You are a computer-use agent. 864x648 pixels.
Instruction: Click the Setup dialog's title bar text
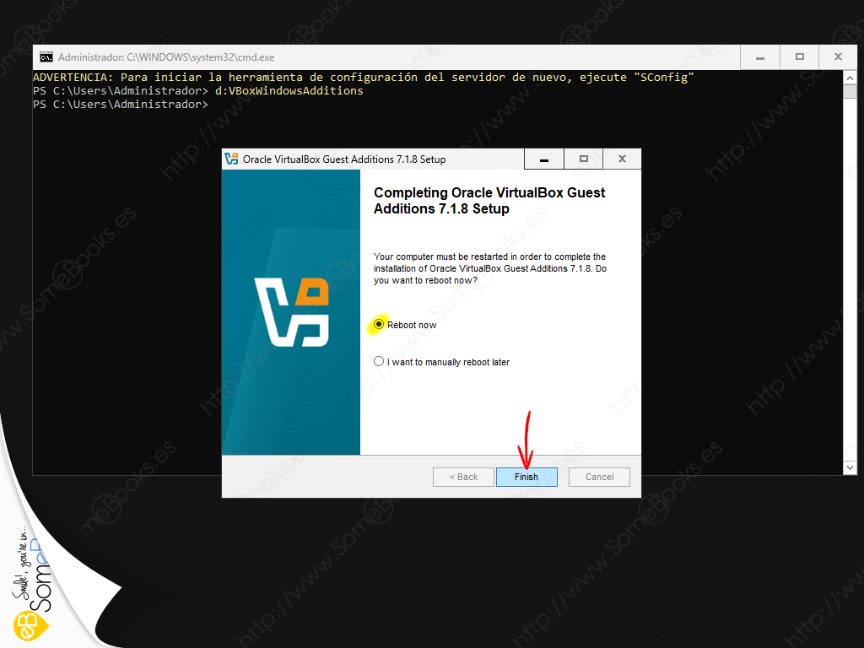[x=344, y=159]
